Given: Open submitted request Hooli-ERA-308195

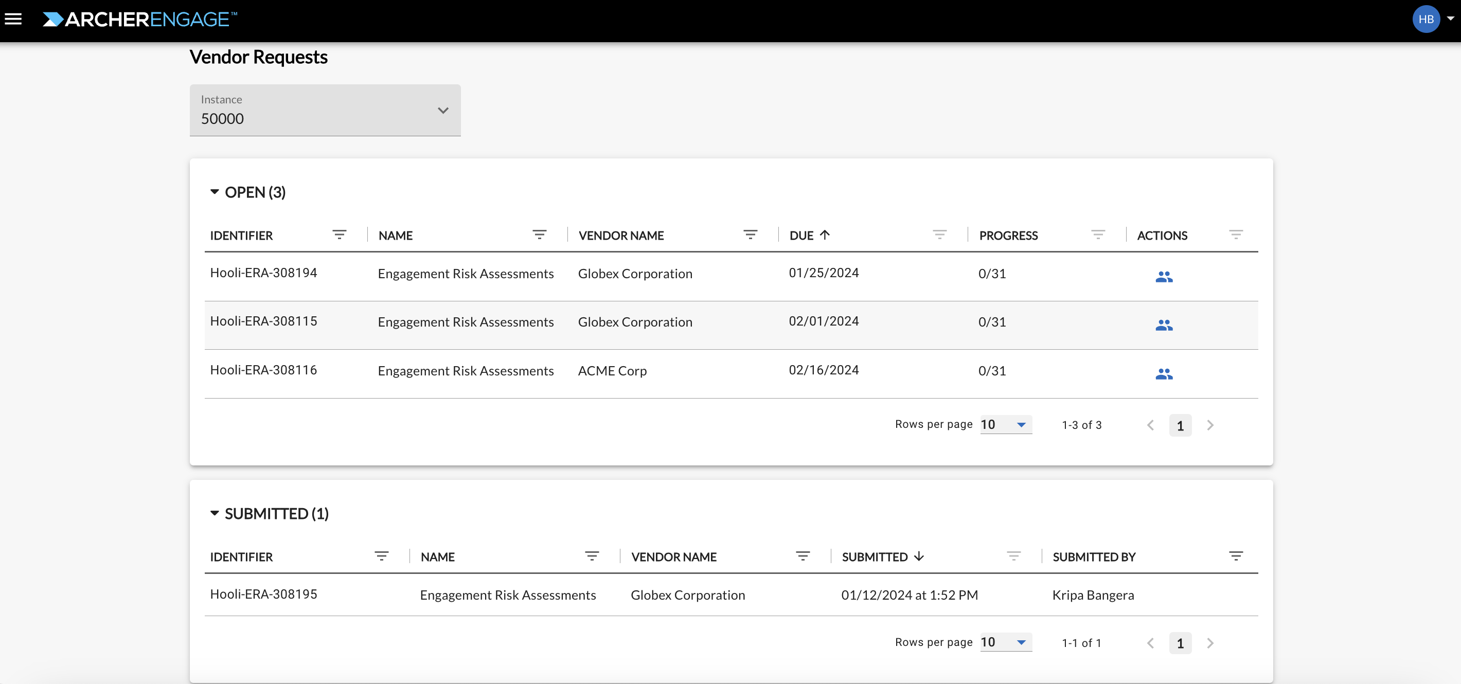Looking at the screenshot, I should click(x=264, y=594).
